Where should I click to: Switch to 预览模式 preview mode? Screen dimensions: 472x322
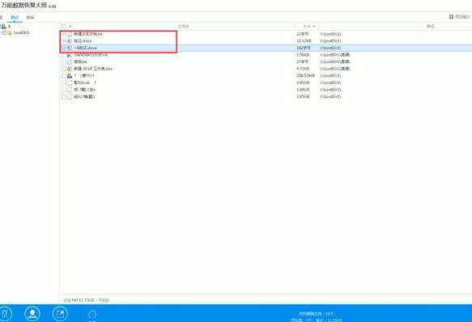tap(460, 17)
